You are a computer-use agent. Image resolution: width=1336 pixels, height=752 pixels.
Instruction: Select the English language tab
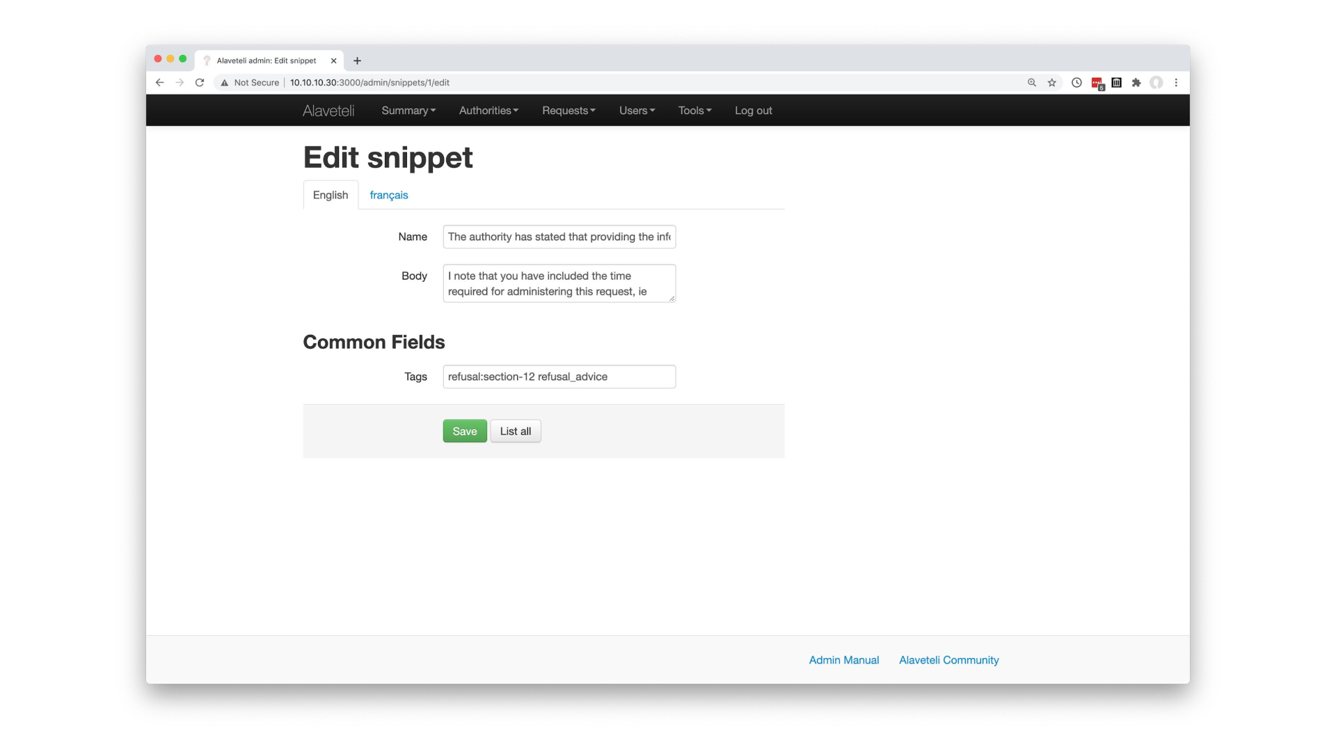[x=331, y=195]
